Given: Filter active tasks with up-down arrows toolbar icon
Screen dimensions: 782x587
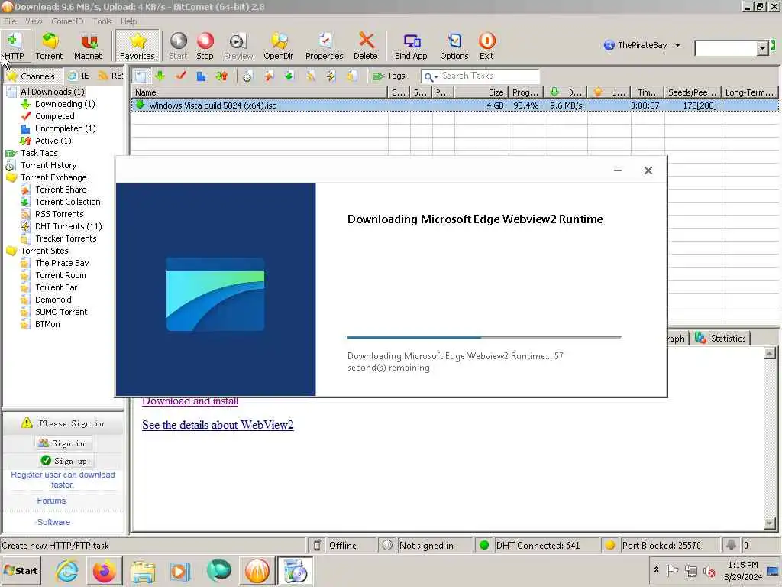Looking at the screenshot, I should 222,76.
